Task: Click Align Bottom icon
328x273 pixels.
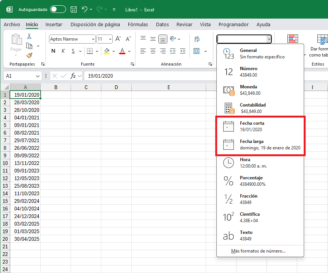Action: (x=163, y=39)
